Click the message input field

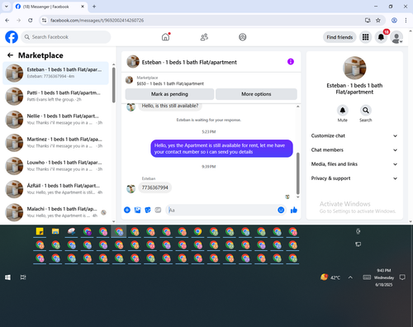[x=221, y=211]
